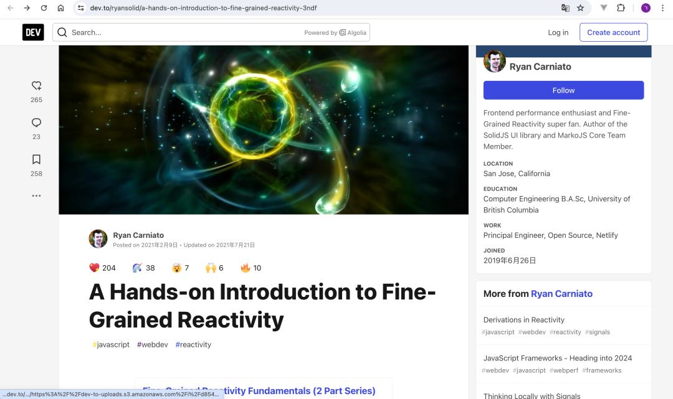The image size is (673, 399).
Task: Open the three-dots more options menu
Action: tap(36, 195)
